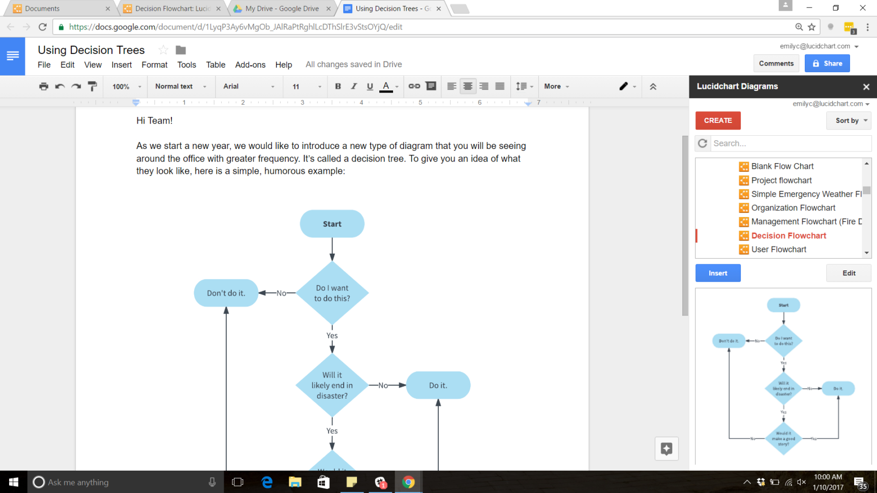
Task: Open the Insert menu
Action: [122, 65]
